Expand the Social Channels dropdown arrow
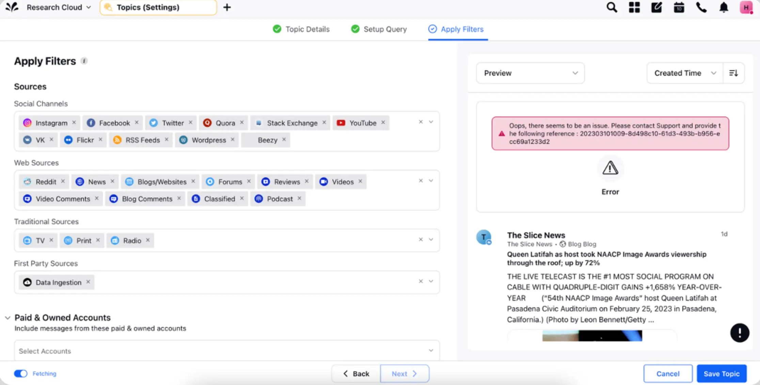This screenshot has height=385, width=760. pyautogui.click(x=431, y=122)
